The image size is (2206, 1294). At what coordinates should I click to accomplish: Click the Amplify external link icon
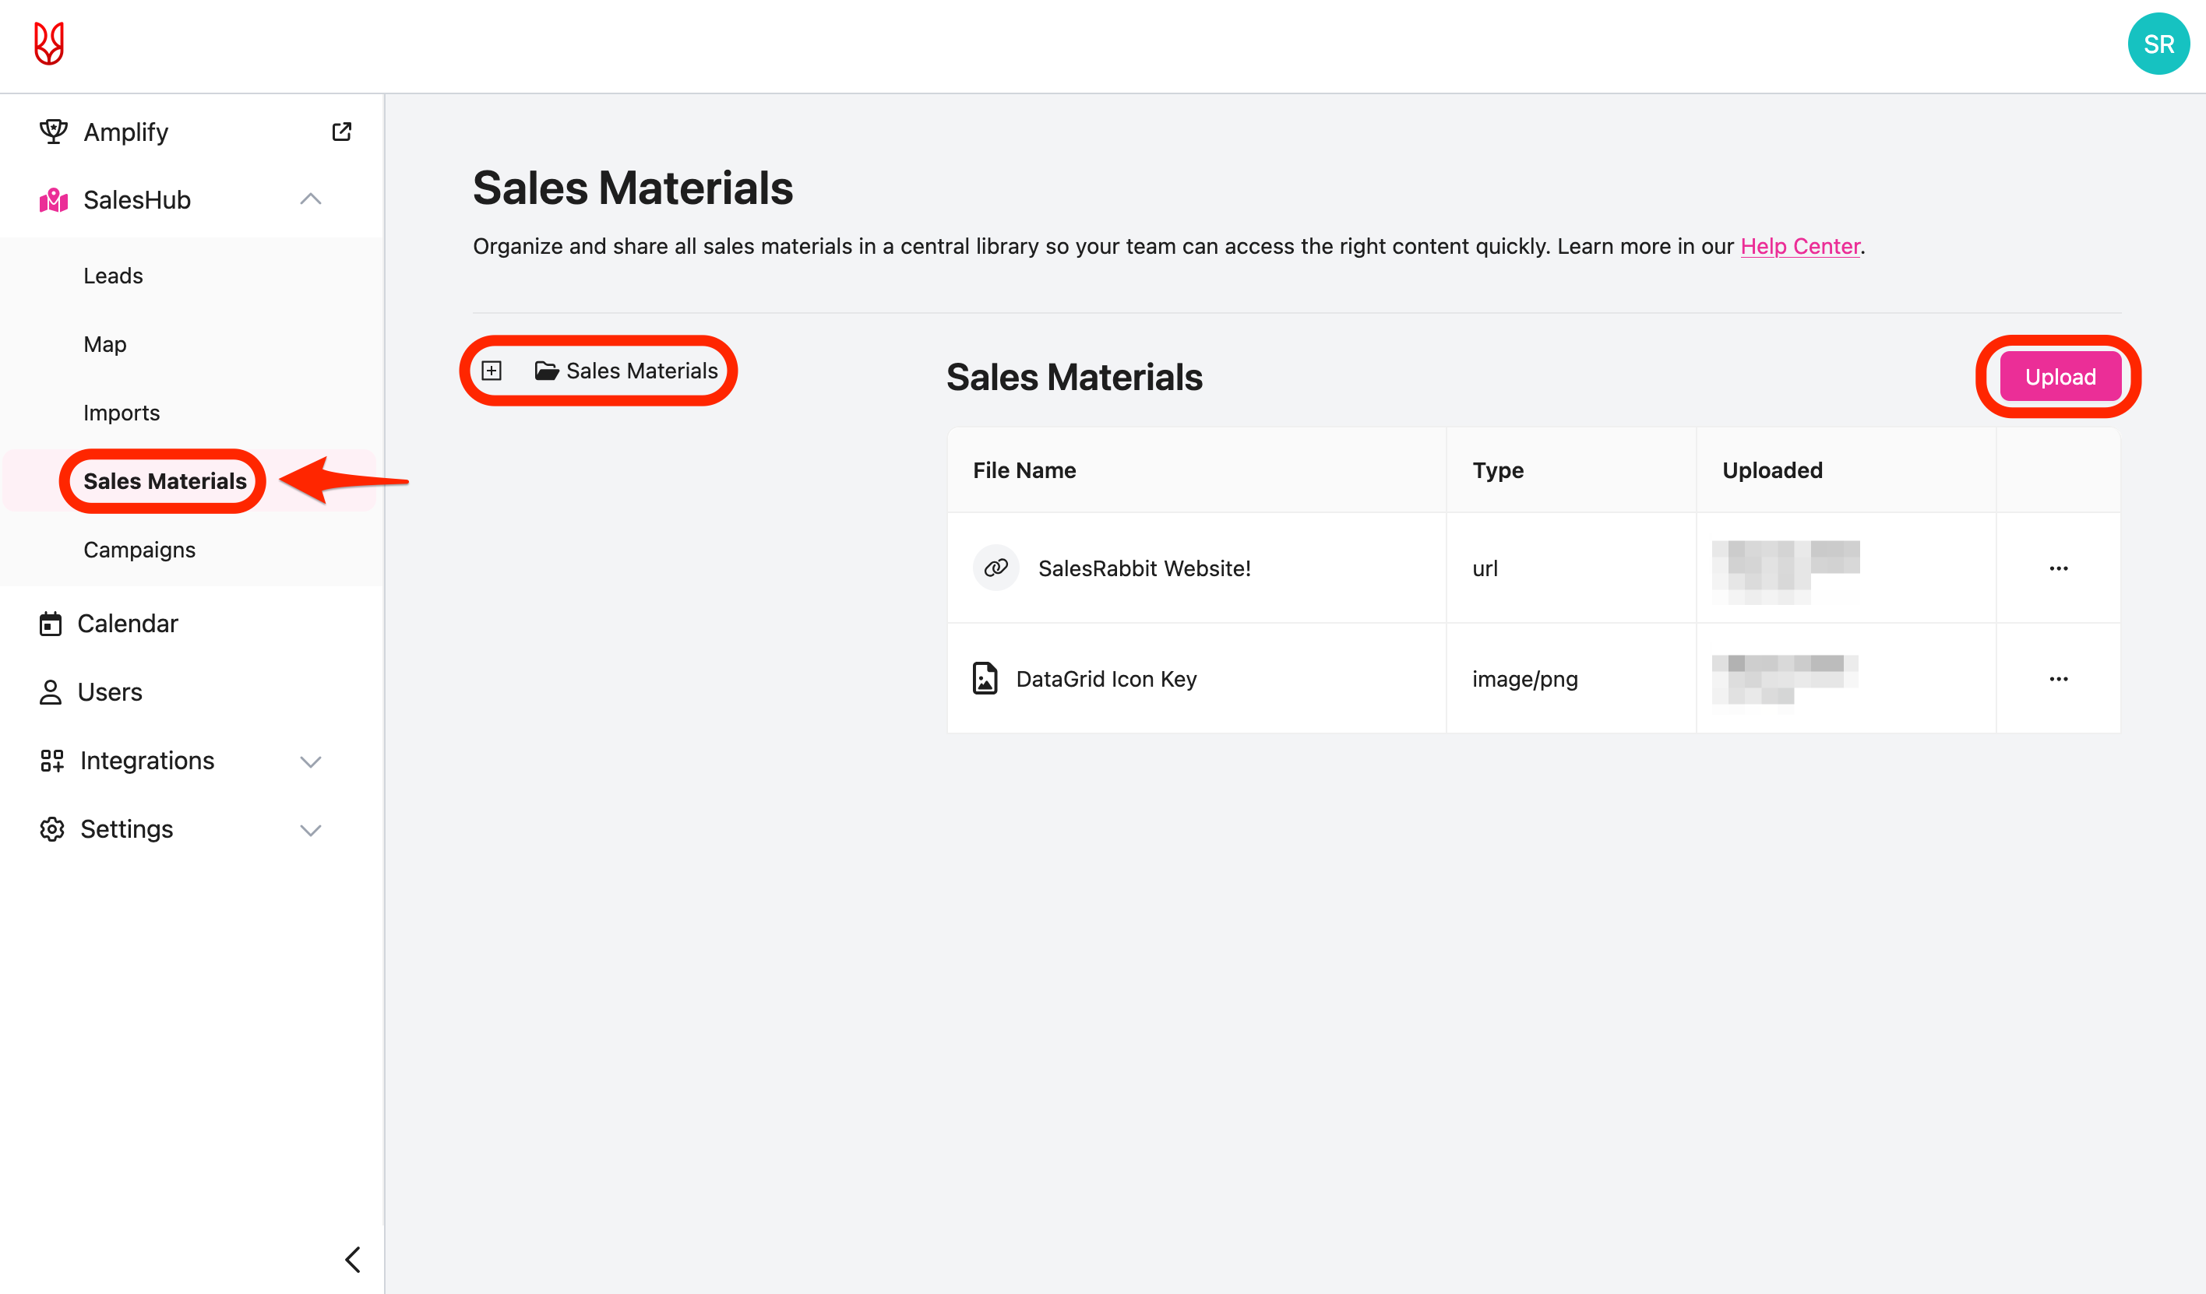341,132
